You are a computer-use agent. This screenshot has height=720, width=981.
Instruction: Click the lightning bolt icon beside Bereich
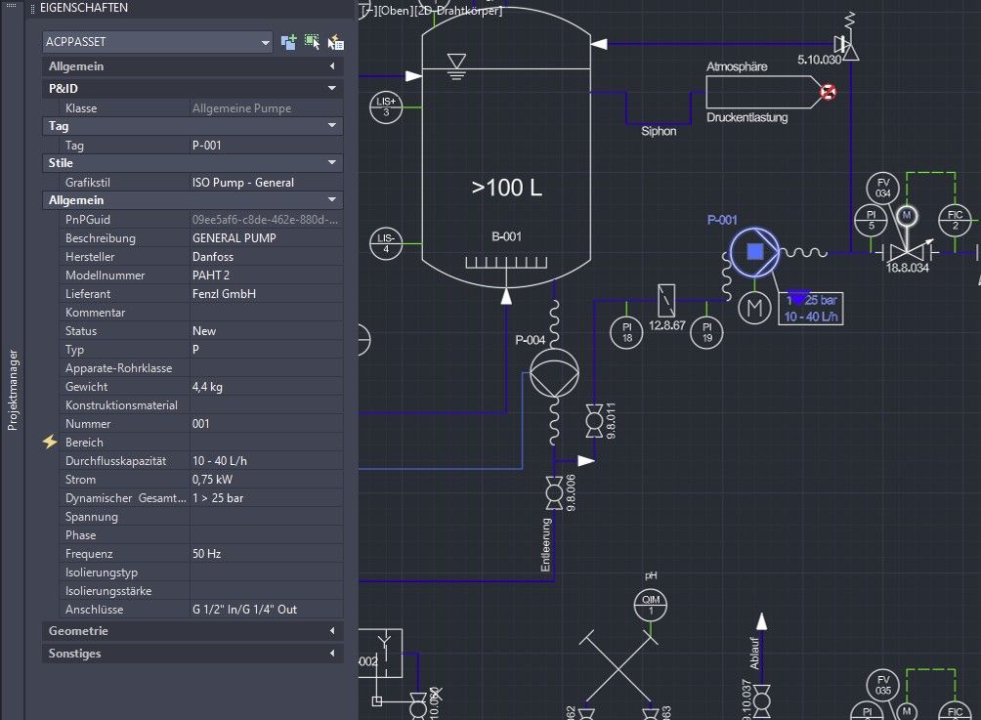tap(51, 443)
